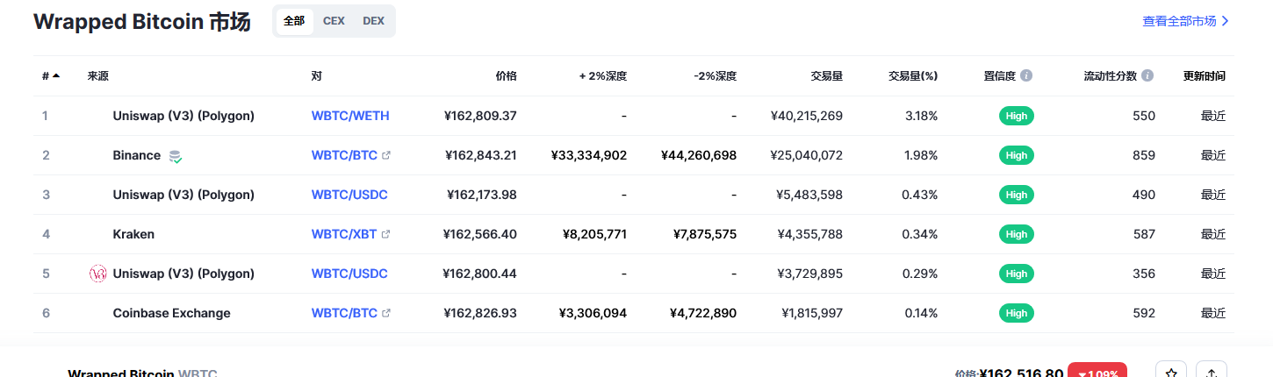Open the WBTC/USDC pair in row 3
Viewport: 1273px width, 377px height.
(x=349, y=195)
